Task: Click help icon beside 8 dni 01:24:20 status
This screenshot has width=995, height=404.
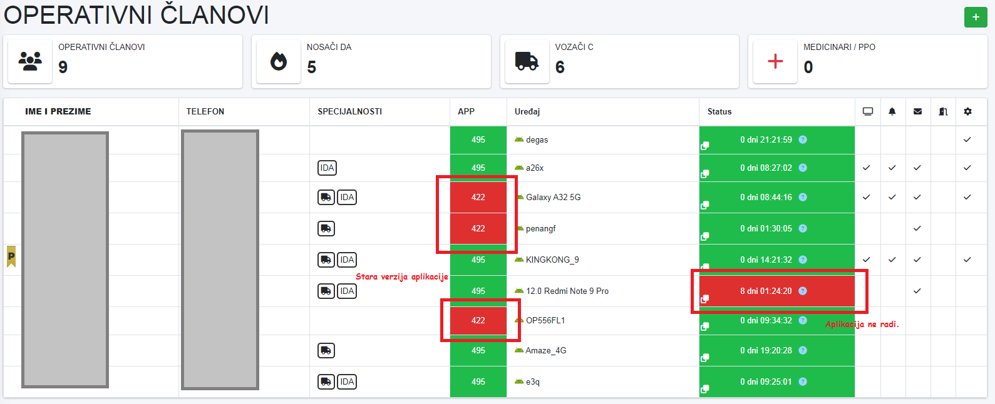Action: pyautogui.click(x=803, y=291)
